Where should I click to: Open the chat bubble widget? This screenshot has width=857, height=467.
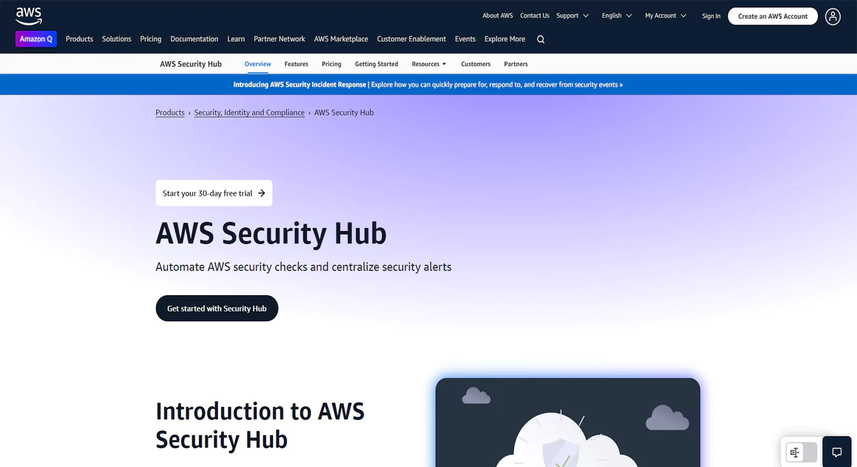tap(836, 452)
